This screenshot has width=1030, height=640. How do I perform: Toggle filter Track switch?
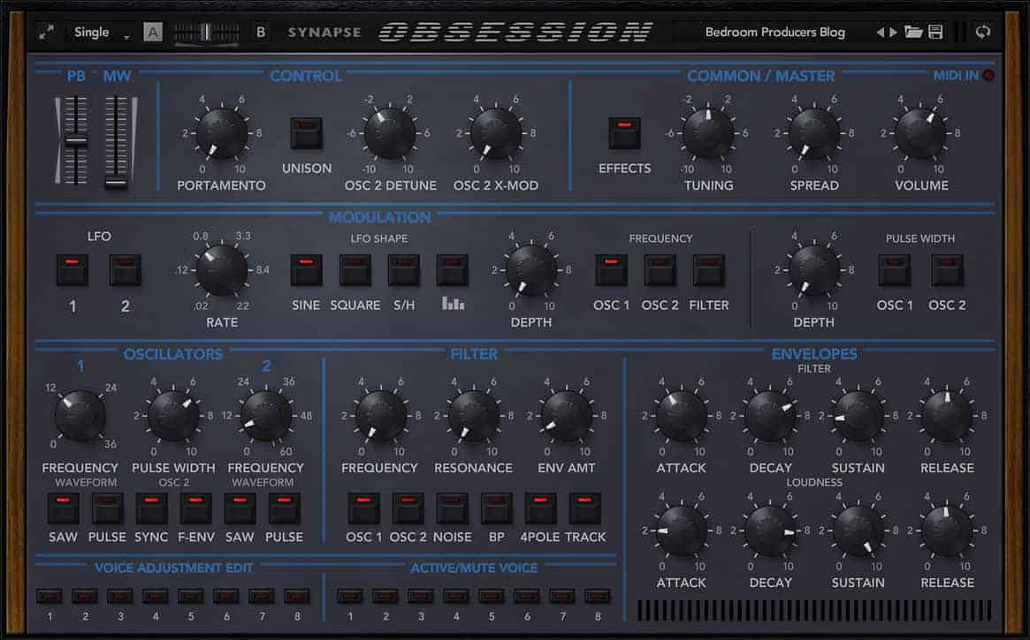584,508
